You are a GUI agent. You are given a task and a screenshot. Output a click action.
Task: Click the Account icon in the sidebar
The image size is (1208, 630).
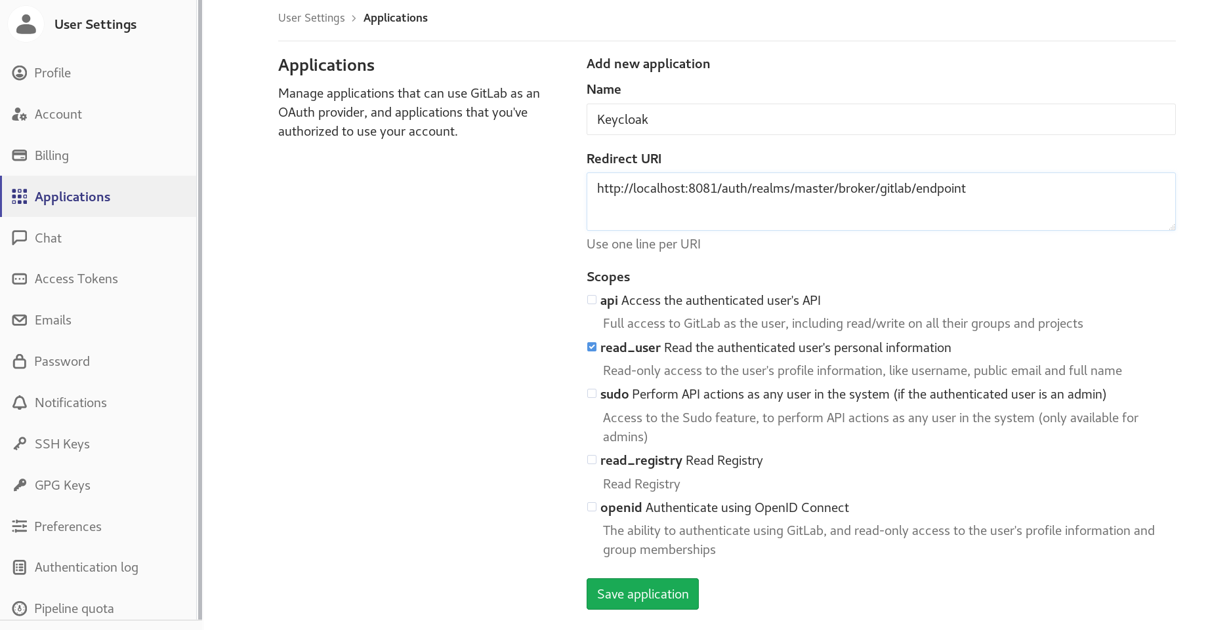pos(19,114)
